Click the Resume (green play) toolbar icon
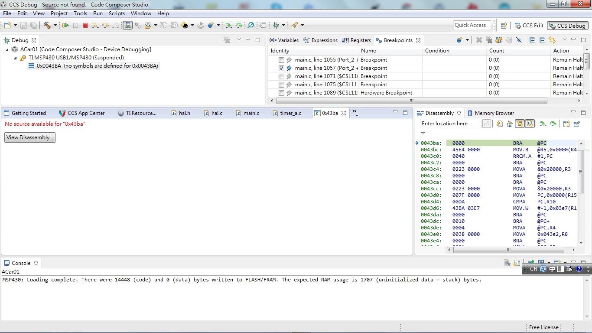 (65, 26)
